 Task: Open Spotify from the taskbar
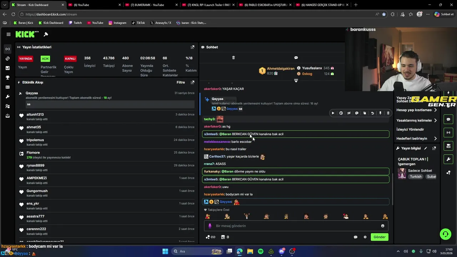(x=261, y=251)
